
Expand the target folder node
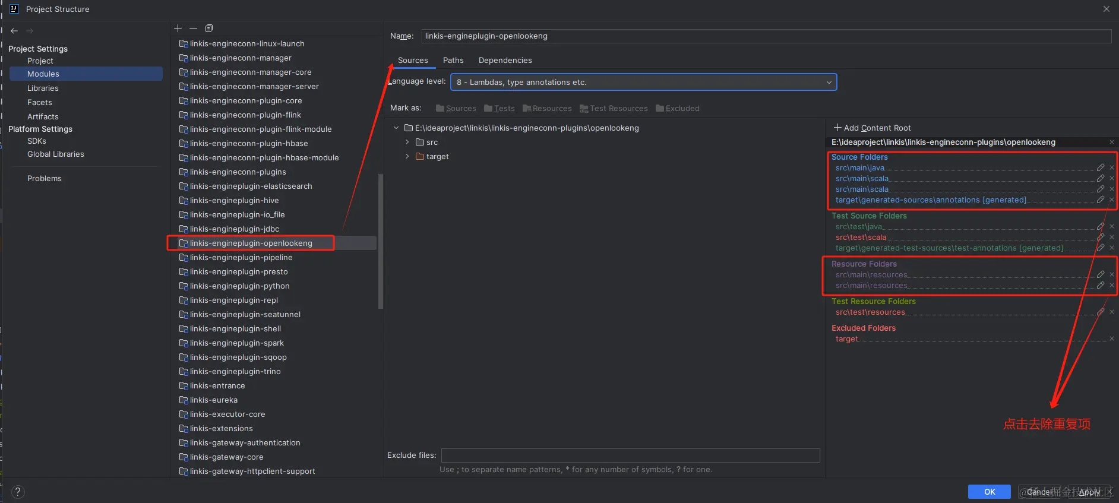point(407,156)
